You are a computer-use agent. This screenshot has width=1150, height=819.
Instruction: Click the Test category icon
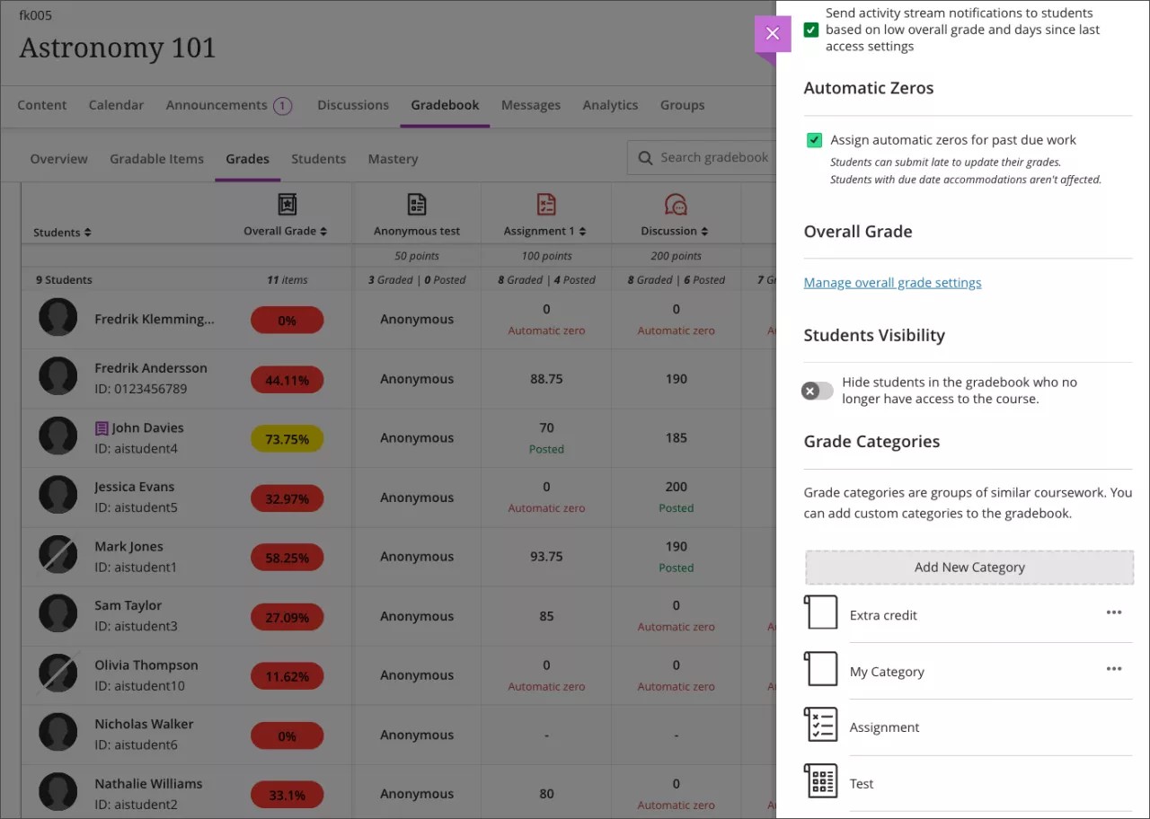pyautogui.click(x=820, y=780)
